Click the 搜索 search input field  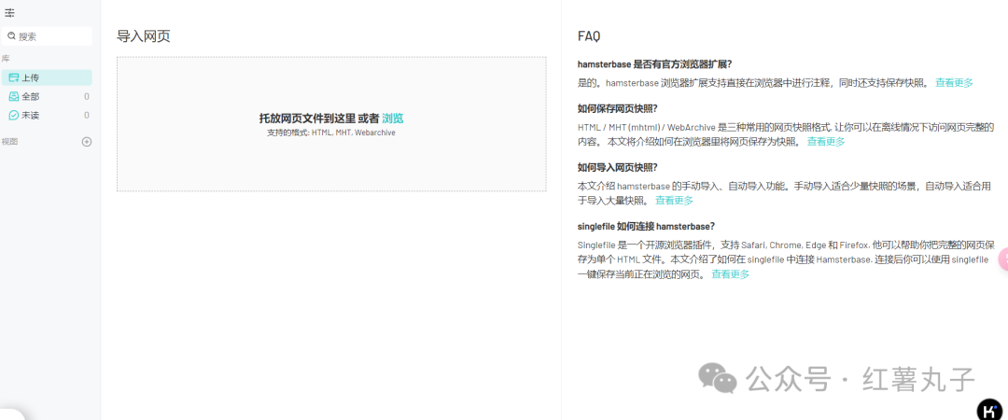coord(47,36)
